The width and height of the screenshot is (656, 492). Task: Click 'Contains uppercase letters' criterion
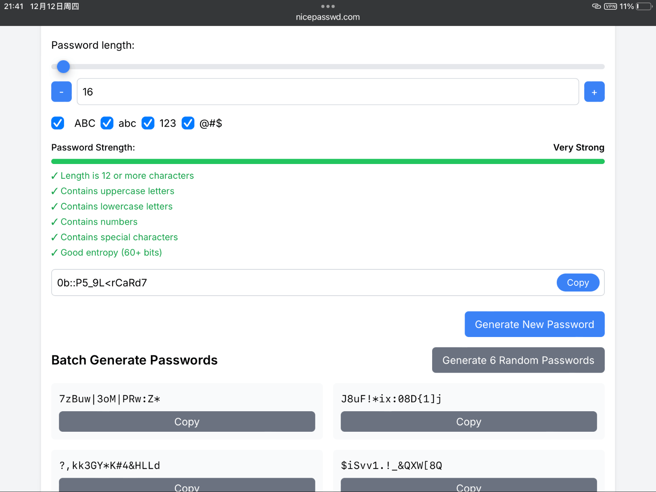tap(117, 191)
